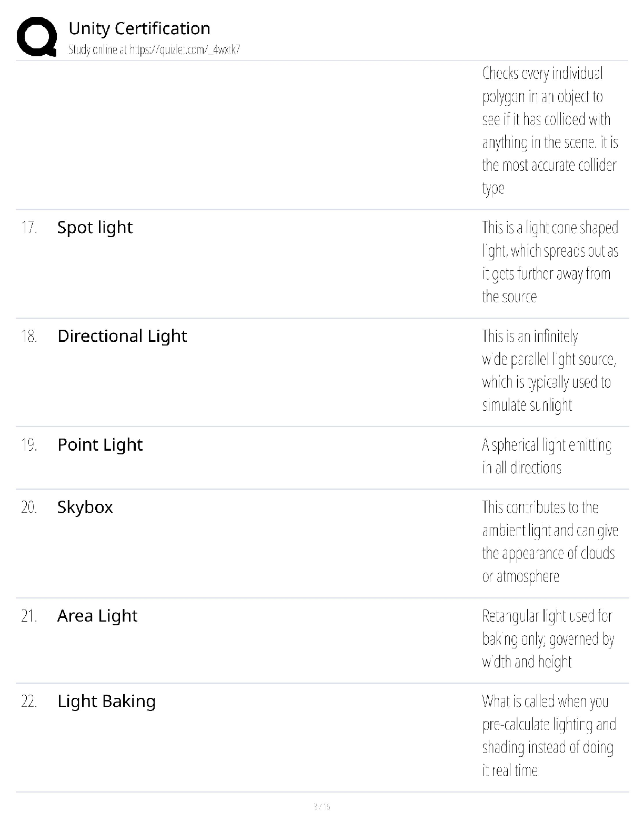644x833 pixels.
Task: Select the Point Light term
Action: pyautogui.click(x=100, y=445)
